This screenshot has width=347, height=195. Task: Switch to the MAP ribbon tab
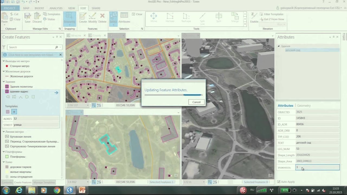click(x=26, y=8)
